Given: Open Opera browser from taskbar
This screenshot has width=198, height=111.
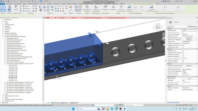Looking at the screenshot, I should [x=103, y=109].
